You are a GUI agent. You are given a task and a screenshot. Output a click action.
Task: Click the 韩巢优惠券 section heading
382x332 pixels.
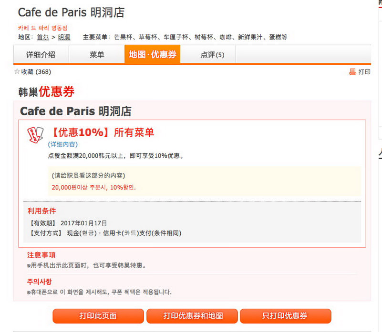(x=46, y=92)
